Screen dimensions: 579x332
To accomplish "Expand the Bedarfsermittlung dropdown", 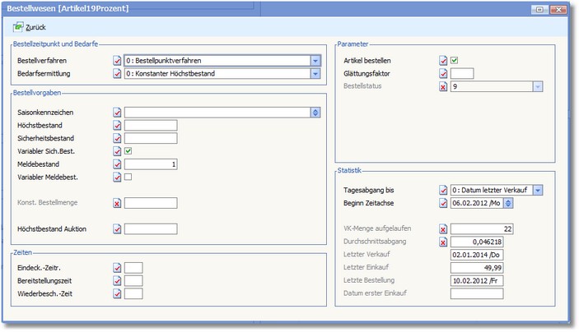I will (315, 73).
